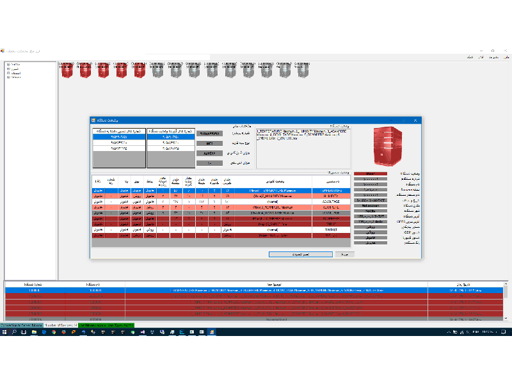Select the TEMPERATURE row in the sensor table

click(x=256, y=191)
